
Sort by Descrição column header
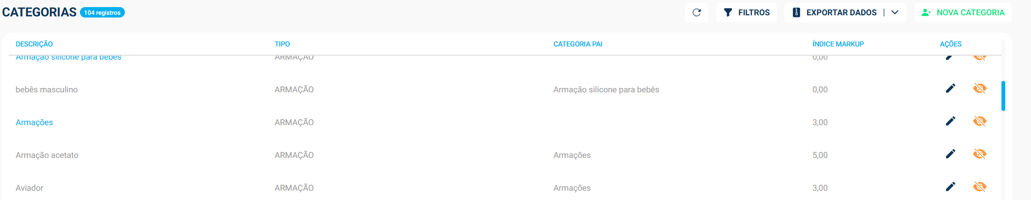pyautogui.click(x=34, y=44)
